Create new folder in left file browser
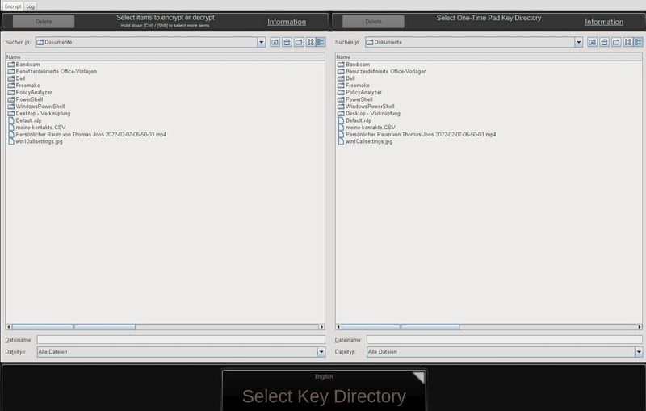The height and width of the screenshot is (411, 646). click(x=299, y=42)
